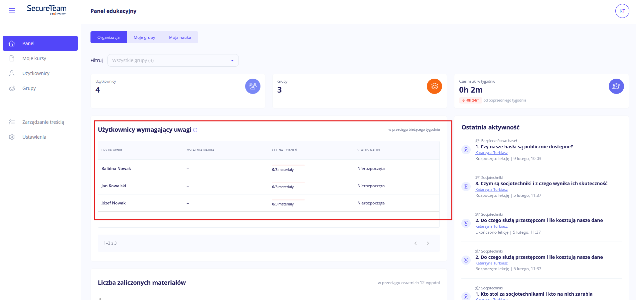Click the purple users icon on Użytkownicy card
This screenshot has width=636, height=300.
click(252, 86)
